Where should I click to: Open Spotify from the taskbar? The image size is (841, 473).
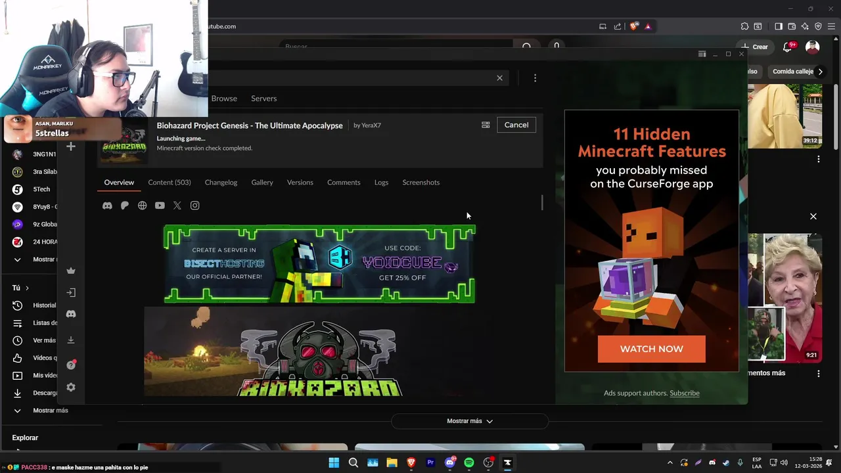point(469,462)
